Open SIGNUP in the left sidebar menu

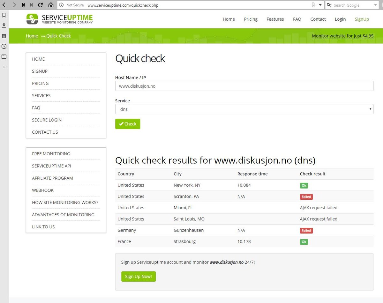(x=40, y=71)
